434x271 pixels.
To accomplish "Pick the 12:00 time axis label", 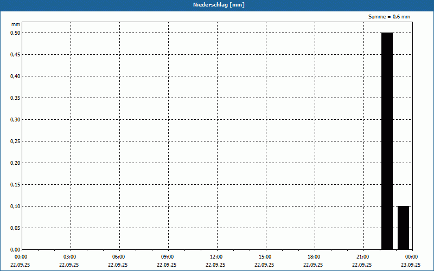I will click(x=216, y=257).
